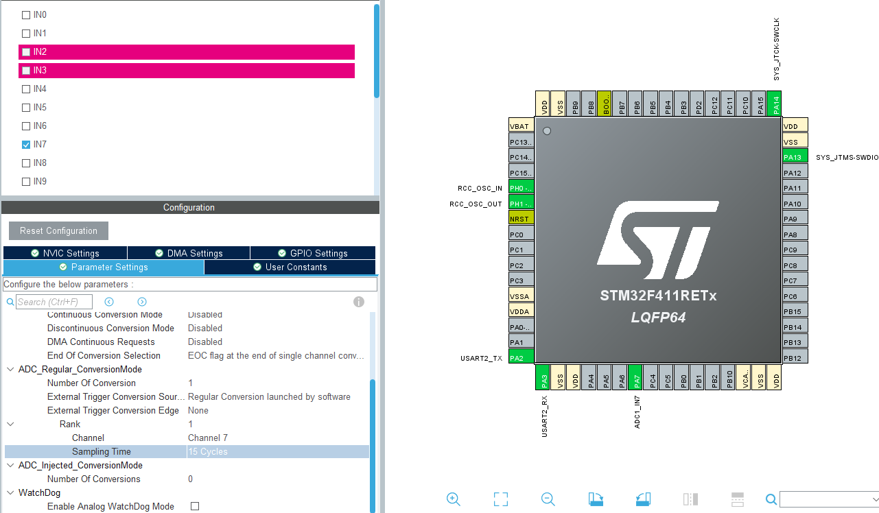
Task: Click the PA9 pin on chip
Action: [795, 219]
